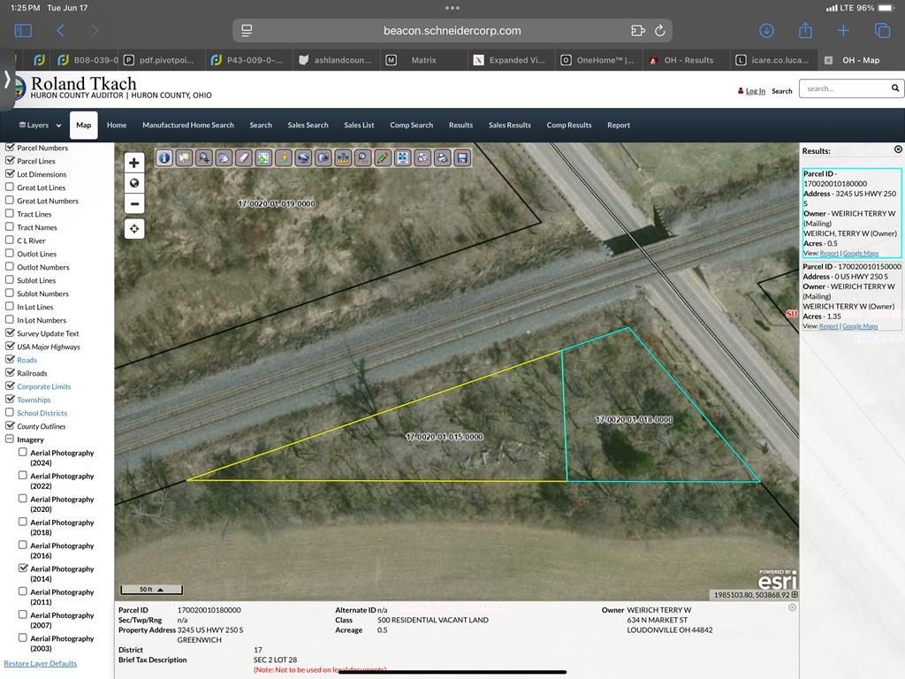Click the floppy disk save icon
905x679 pixels.
462,158
